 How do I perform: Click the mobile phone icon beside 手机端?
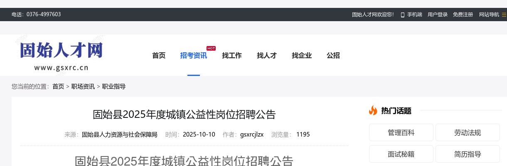[x=402, y=15]
